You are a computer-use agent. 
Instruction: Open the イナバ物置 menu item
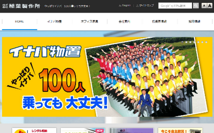pyautogui.click(x=55, y=21)
